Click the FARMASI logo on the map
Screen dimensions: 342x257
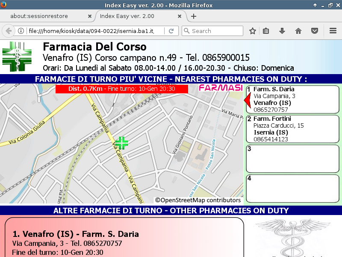point(221,88)
